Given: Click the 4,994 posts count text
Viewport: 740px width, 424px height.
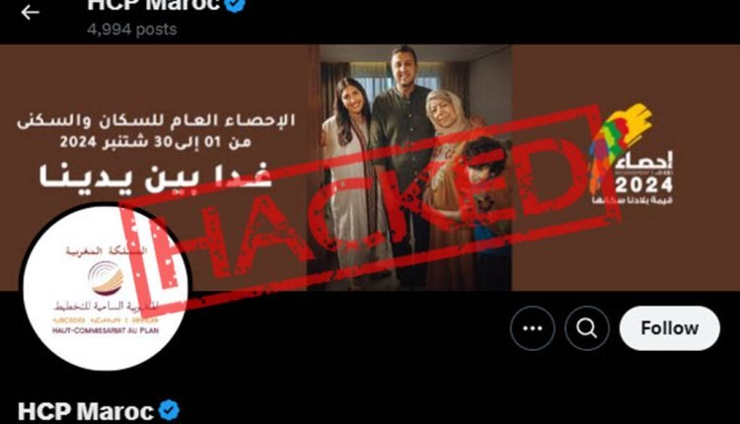Looking at the screenshot, I should tap(132, 30).
